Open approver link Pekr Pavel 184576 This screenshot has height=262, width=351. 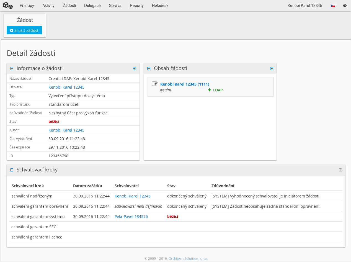pyautogui.click(x=131, y=217)
